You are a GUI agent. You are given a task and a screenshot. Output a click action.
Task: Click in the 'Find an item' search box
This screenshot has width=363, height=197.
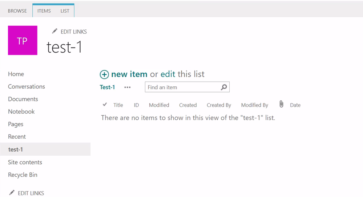click(182, 87)
